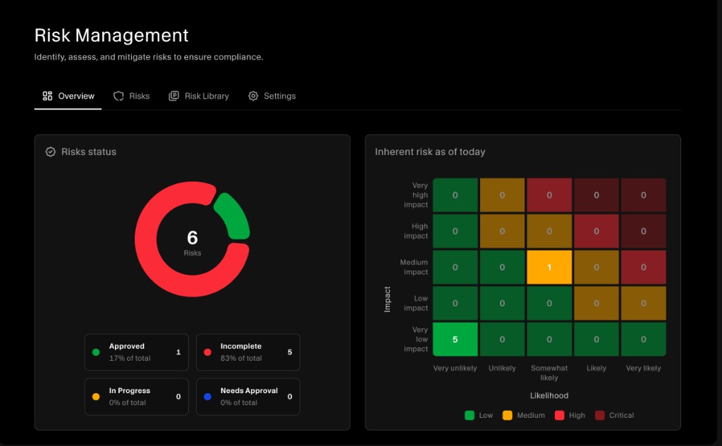Click the 'Somewhat likely' axis label
Image resolution: width=722 pixels, height=446 pixels.
[549, 373]
